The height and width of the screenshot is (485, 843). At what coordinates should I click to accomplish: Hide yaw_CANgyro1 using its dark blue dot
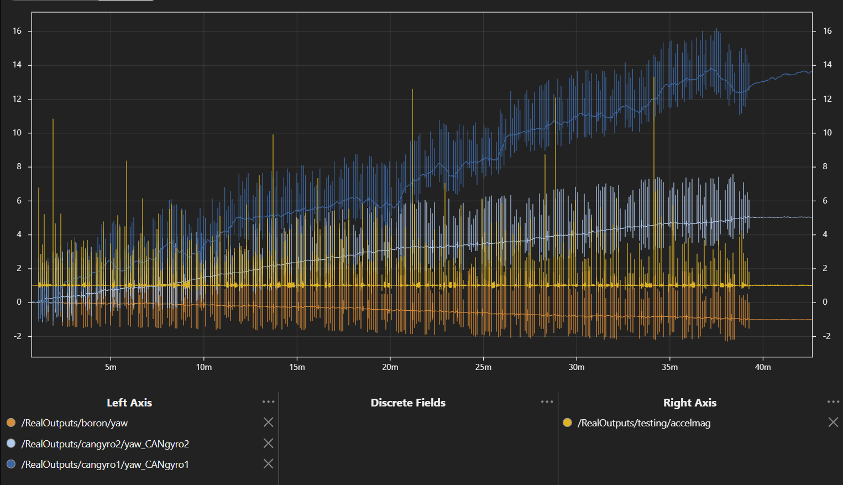click(11, 465)
